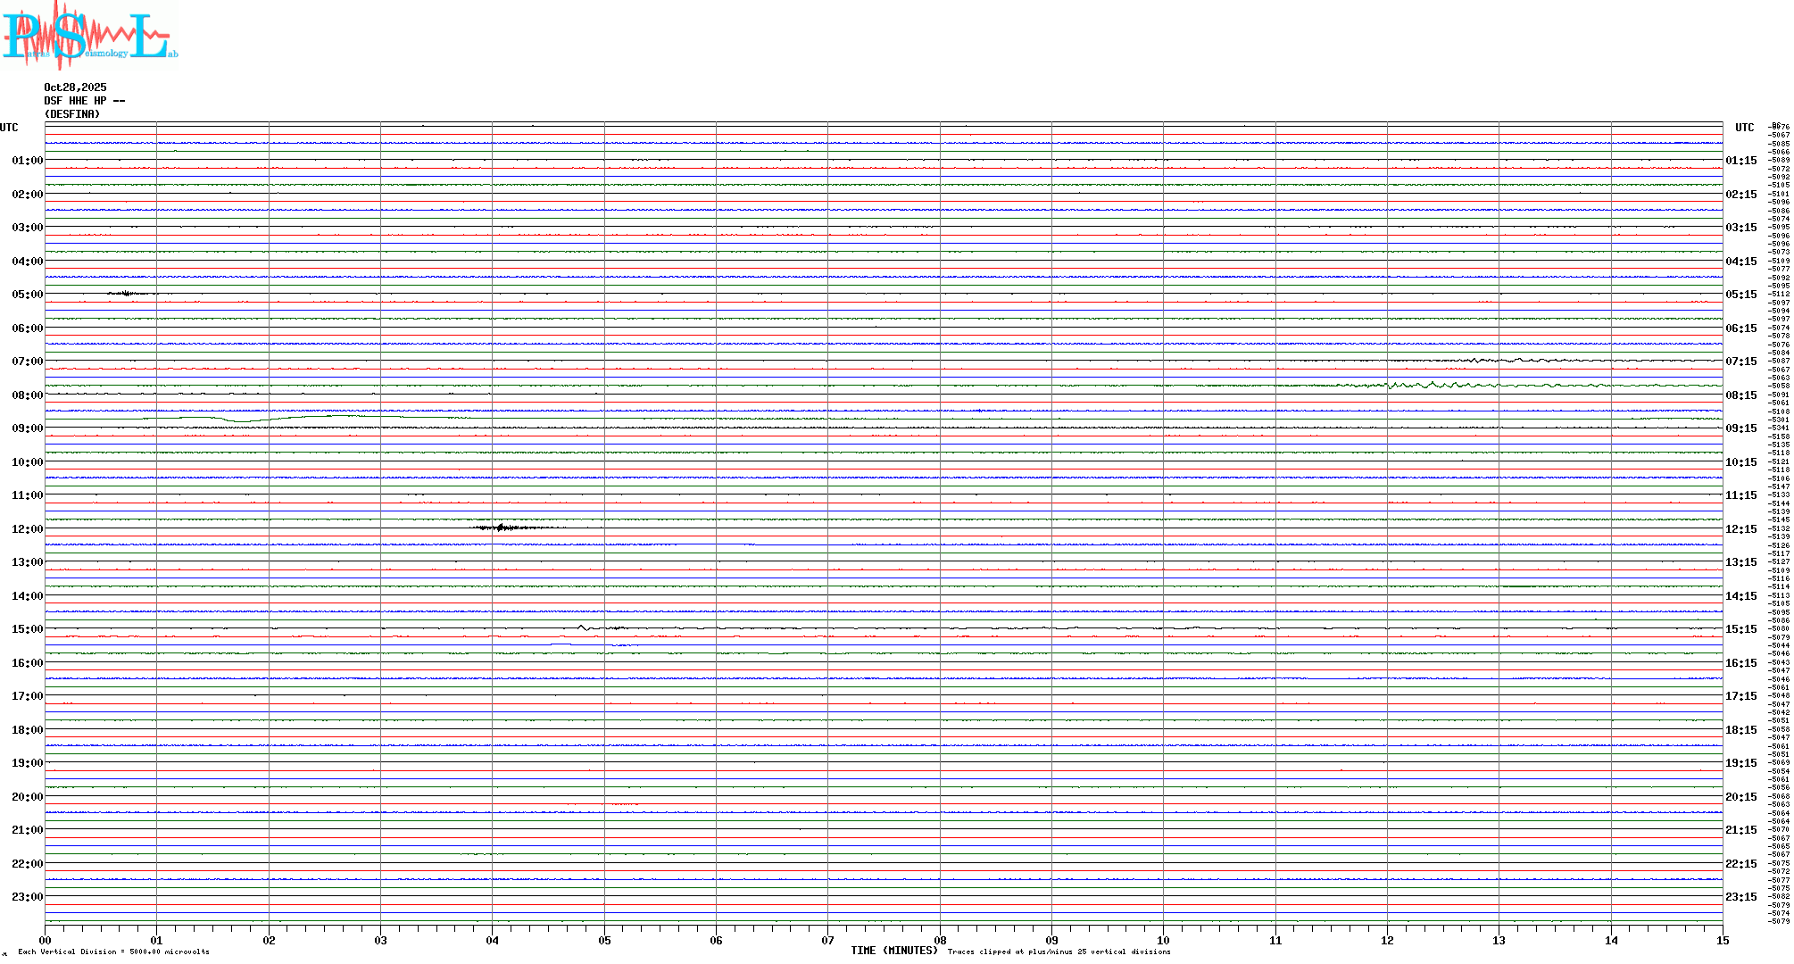
Task: Click the DSF HHE HP station text
Action: point(84,101)
